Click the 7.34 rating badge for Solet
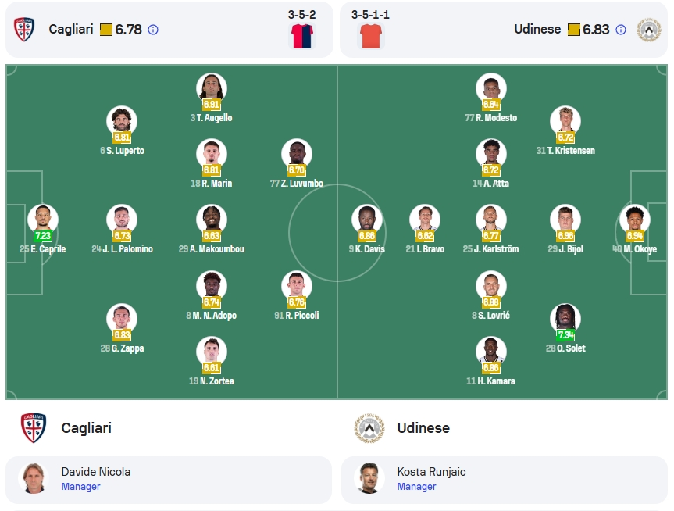Viewport: 674px width, 511px height. coord(565,334)
